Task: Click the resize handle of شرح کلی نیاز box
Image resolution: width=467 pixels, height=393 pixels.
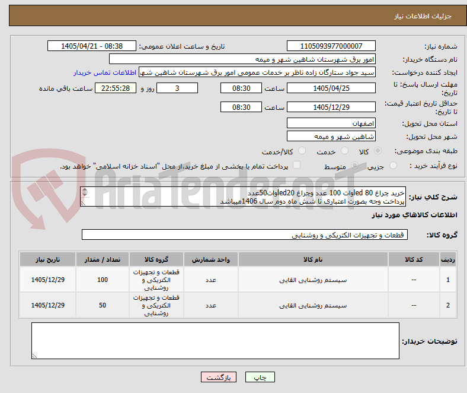Action: (x=84, y=204)
